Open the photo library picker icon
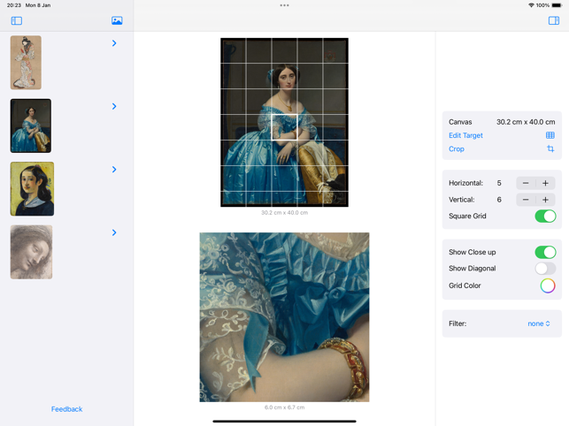The height and width of the screenshot is (426, 569). click(117, 20)
